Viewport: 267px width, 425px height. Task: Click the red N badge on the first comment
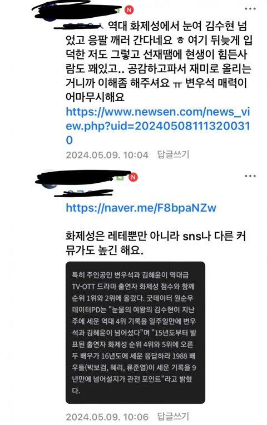129,10
